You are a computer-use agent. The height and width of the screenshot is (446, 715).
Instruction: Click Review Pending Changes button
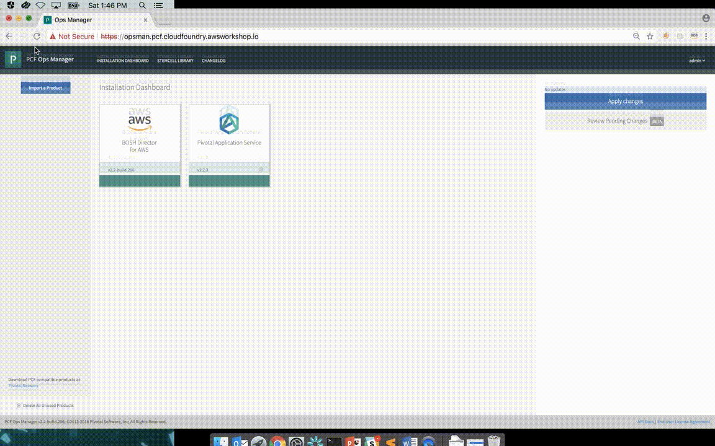coord(625,121)
